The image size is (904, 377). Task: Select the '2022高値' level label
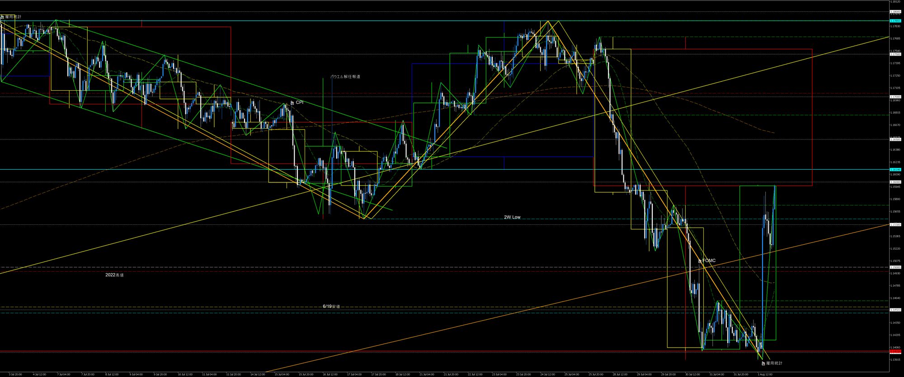114,275
